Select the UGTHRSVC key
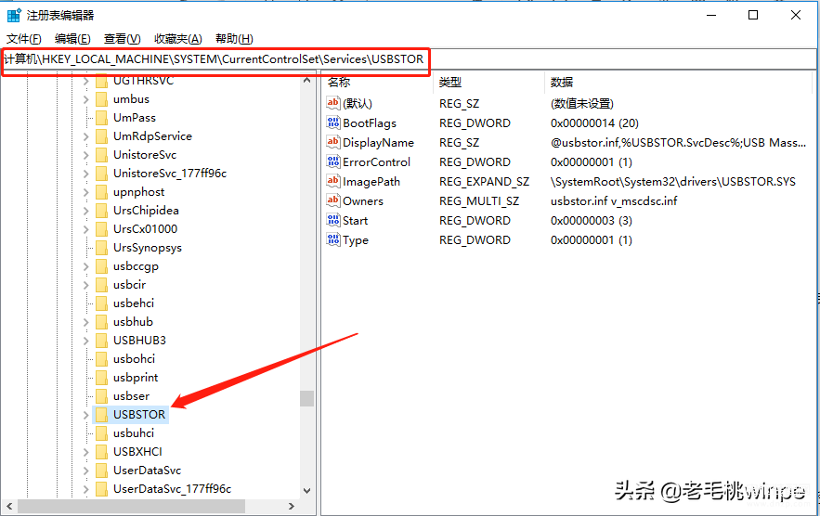Image resolution: width=820 pixels, height=516 pixels. coord(143,81)
